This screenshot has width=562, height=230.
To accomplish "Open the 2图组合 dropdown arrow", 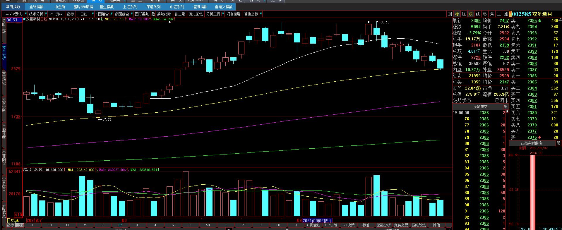I will [x=111, y=14].
